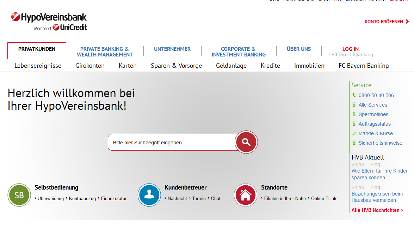This screenshot has width=414, height=234.
Task: Click the info icon beside Auftragsstatus
Action: click(354, 124)
